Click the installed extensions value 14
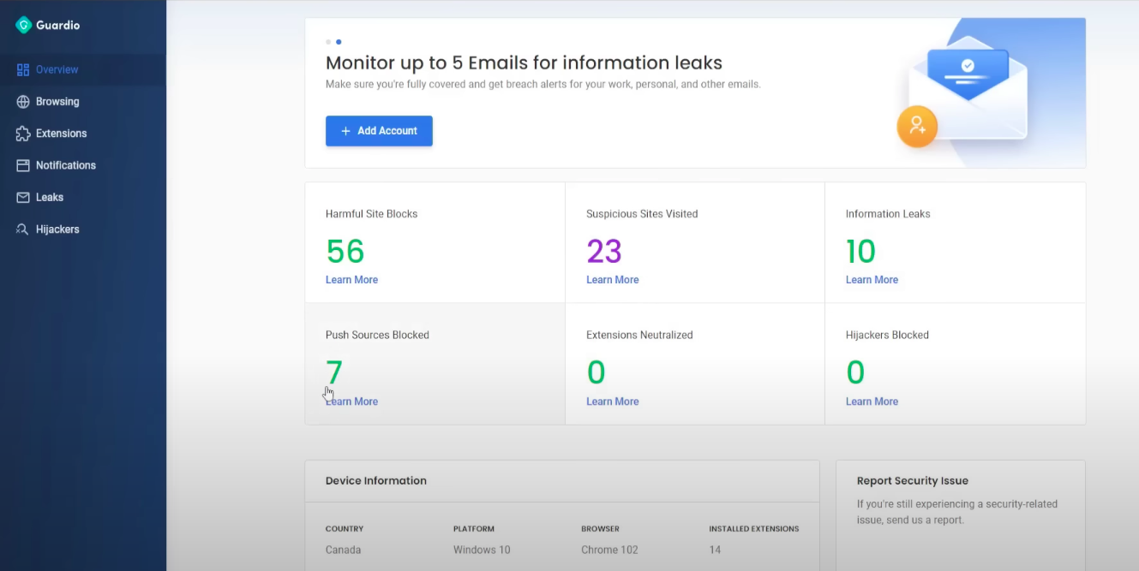This screenshot has width=1139, height=571. click(x=715, y=550)
